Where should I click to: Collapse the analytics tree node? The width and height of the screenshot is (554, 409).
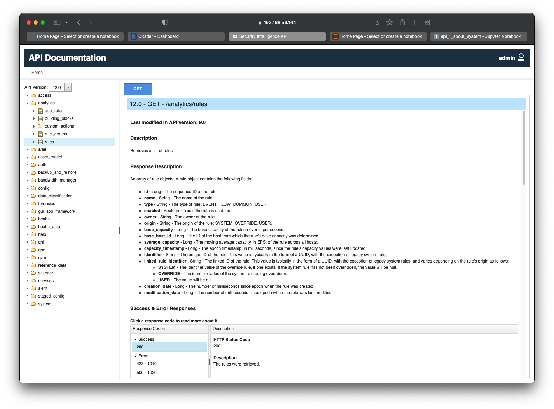click(27, 103)
